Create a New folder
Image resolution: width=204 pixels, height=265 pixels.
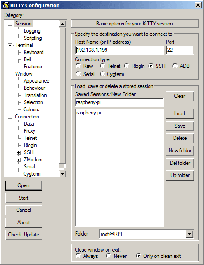(180, 151)
